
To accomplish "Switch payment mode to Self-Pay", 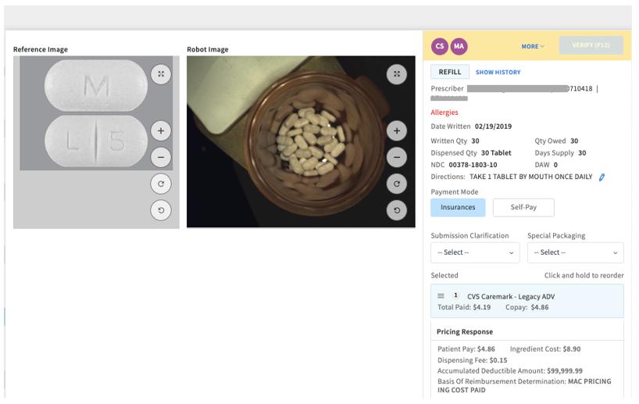I will click(523, 207).
